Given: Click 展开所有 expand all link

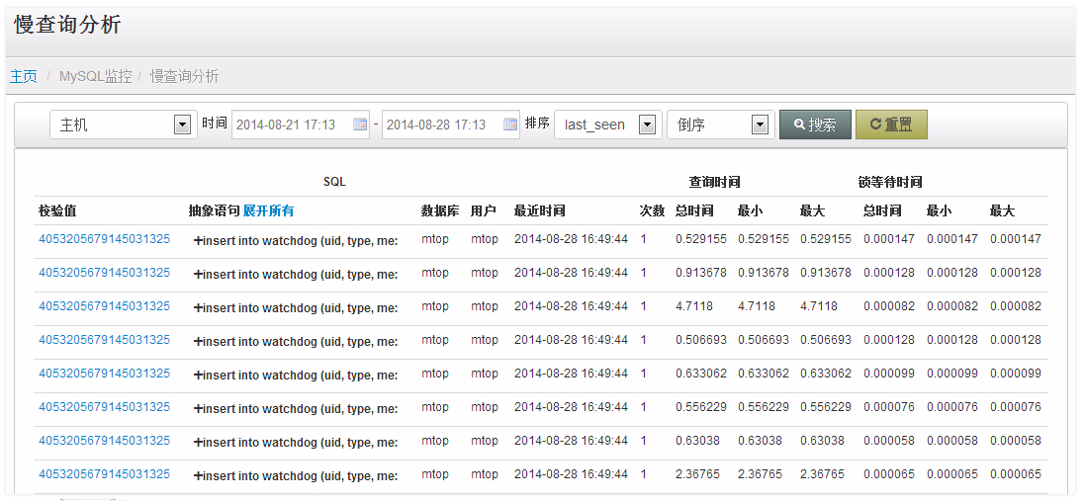Looking at the screenshot, I should pos(268,210).
